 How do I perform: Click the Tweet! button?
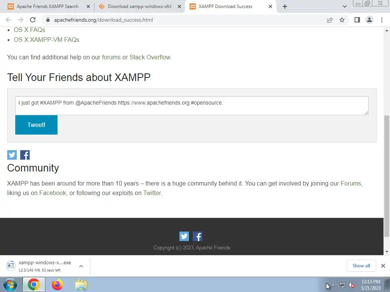(x=36, y=125)
